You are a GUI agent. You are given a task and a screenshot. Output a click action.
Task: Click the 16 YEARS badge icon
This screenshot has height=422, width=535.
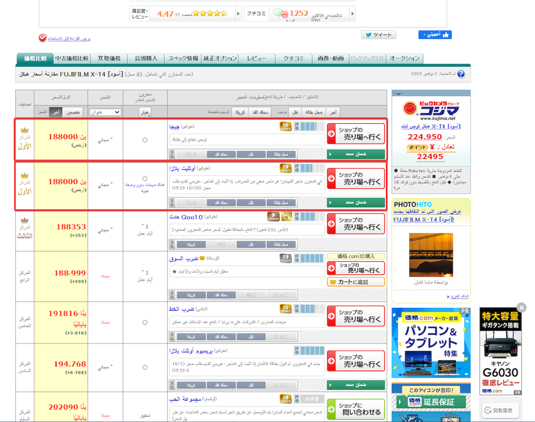click(285, 127)
